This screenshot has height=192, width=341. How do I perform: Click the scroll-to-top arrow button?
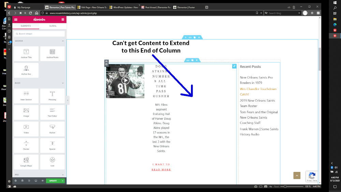click(x=297, y=176)
